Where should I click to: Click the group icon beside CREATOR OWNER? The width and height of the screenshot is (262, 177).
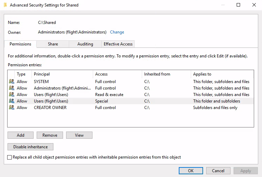12,108
